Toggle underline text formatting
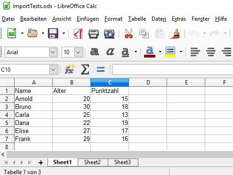 (x=125, y=52)
